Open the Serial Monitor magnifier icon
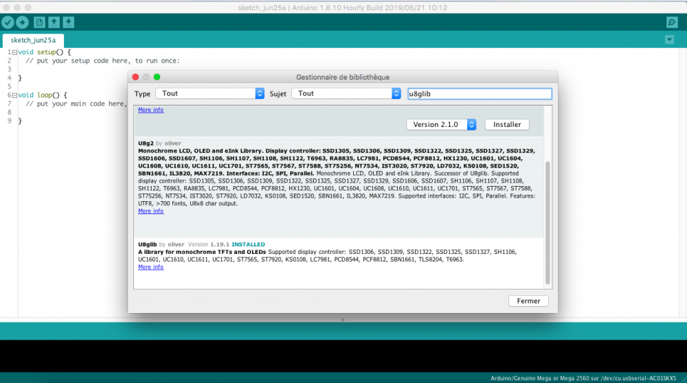 point(672,23)
